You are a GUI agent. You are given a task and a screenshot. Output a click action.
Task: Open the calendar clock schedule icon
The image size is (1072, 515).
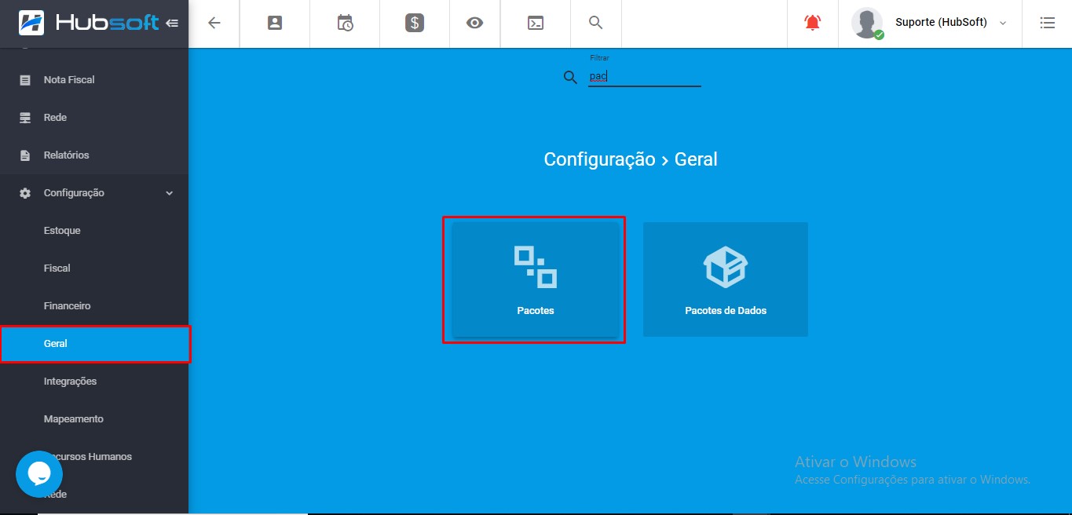[345, 23]
